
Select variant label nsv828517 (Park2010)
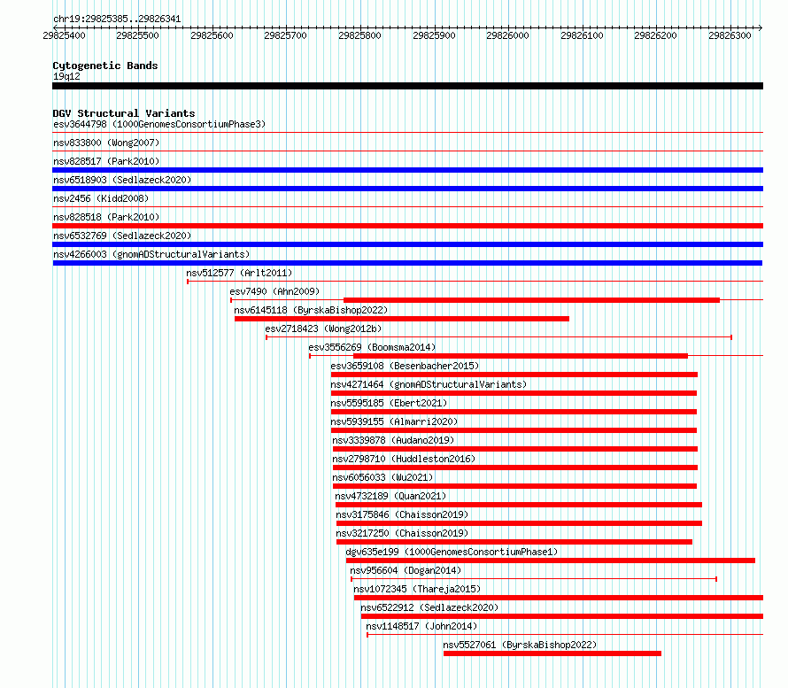[106, 161]
